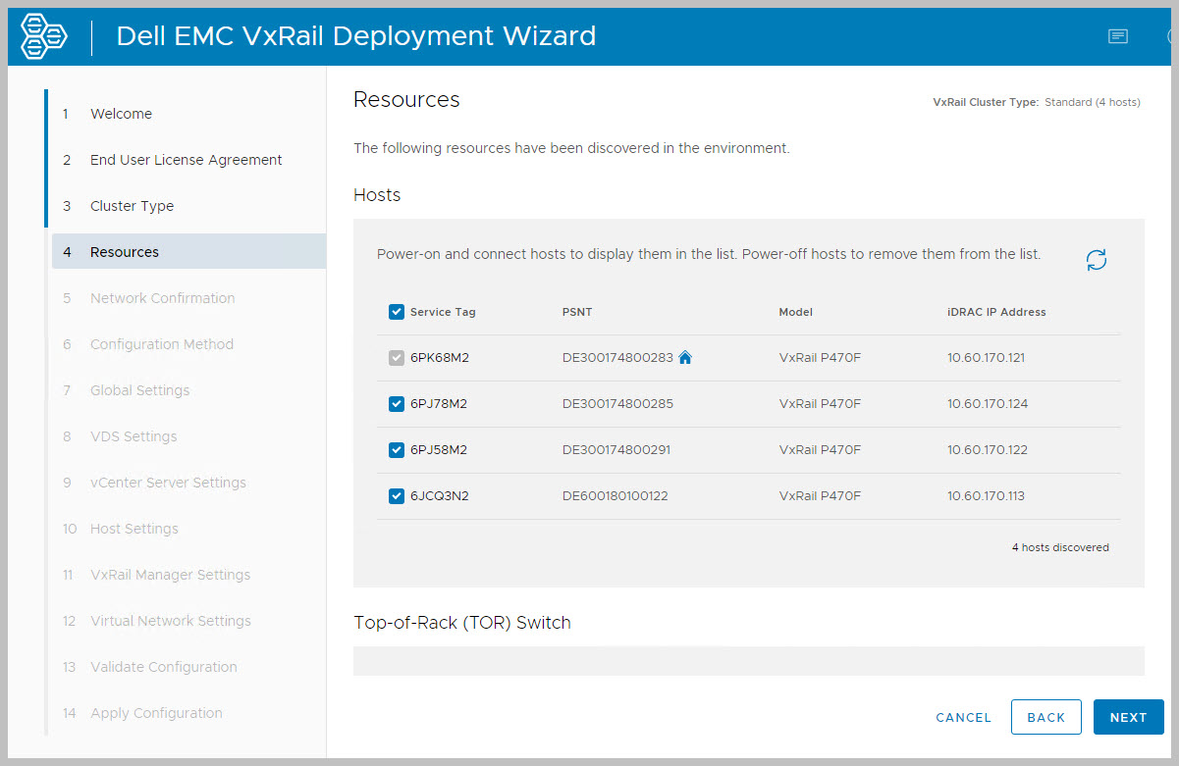Click the iDRAC IP Address column header
This screenshot has width=1179, height=766.
(996, 312)
